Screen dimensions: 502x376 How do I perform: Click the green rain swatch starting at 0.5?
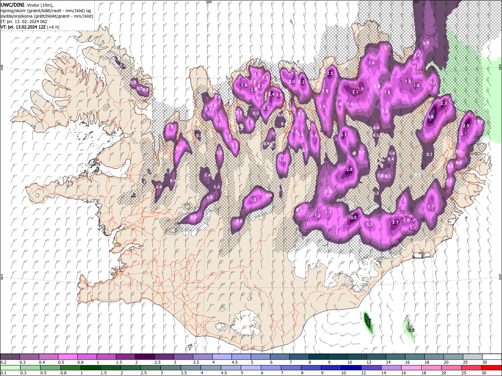[x=51, y=368]
